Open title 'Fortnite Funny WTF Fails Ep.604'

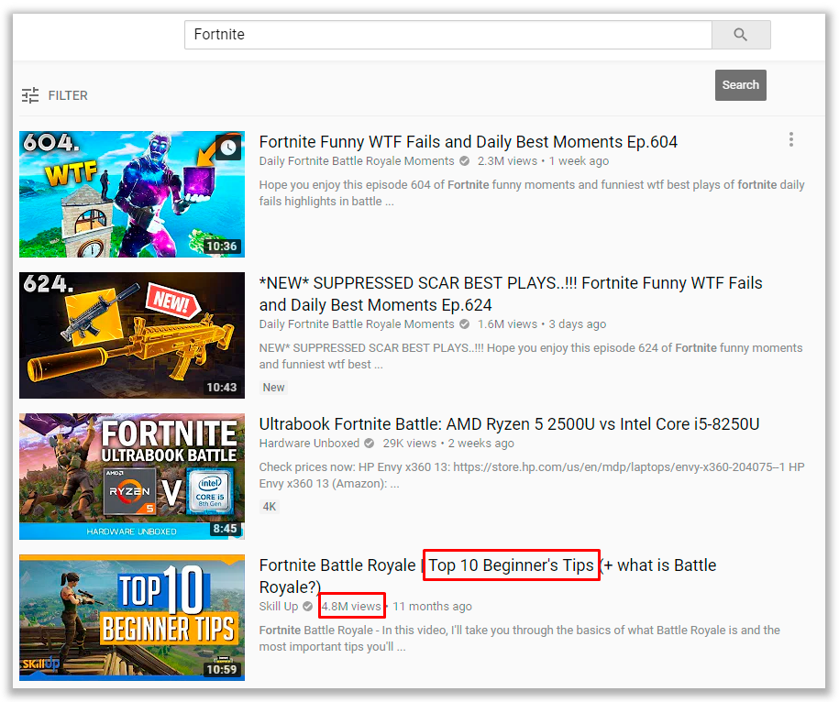coord(469,142)
